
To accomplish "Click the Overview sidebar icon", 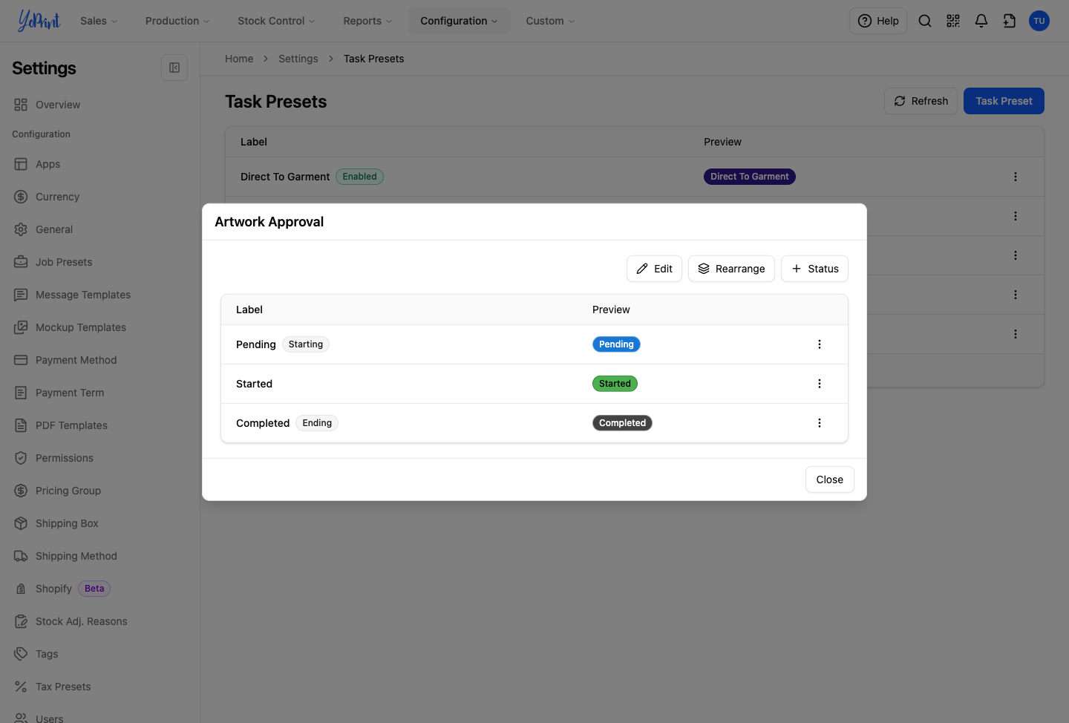I will [21, 105].
